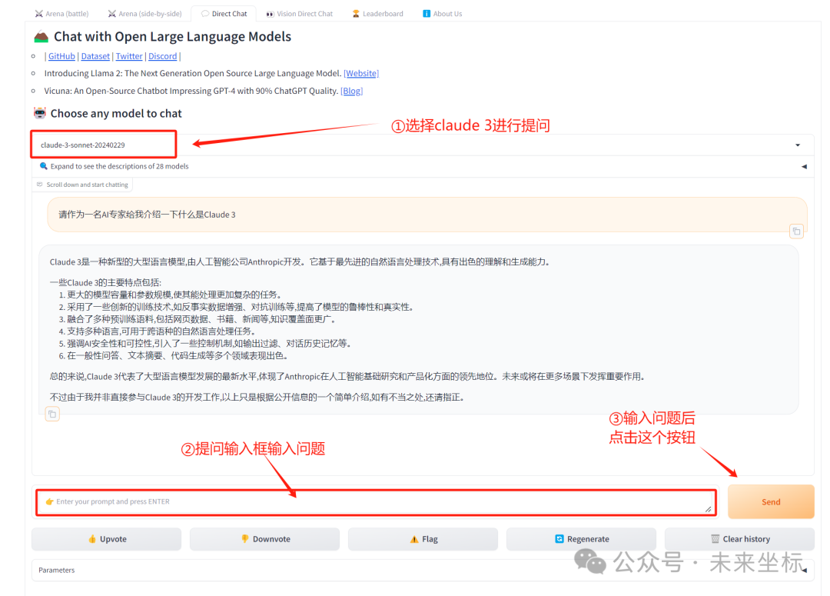Open the Vicuna Blog link

coord(351,91)
